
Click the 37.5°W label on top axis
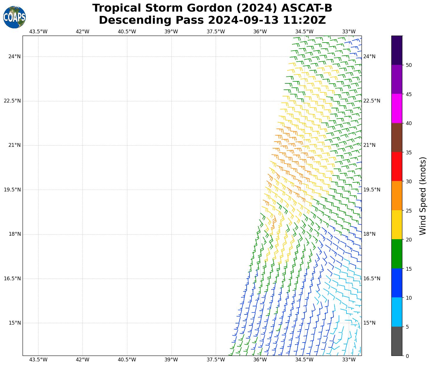point(216,32)
